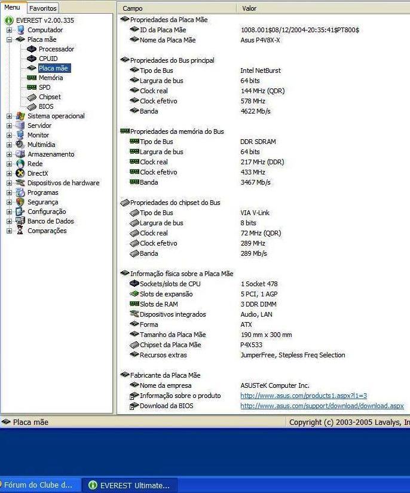Click the Chipset icon in tree
The width and height of the screenshot is (410, 493).
point(32,97)
